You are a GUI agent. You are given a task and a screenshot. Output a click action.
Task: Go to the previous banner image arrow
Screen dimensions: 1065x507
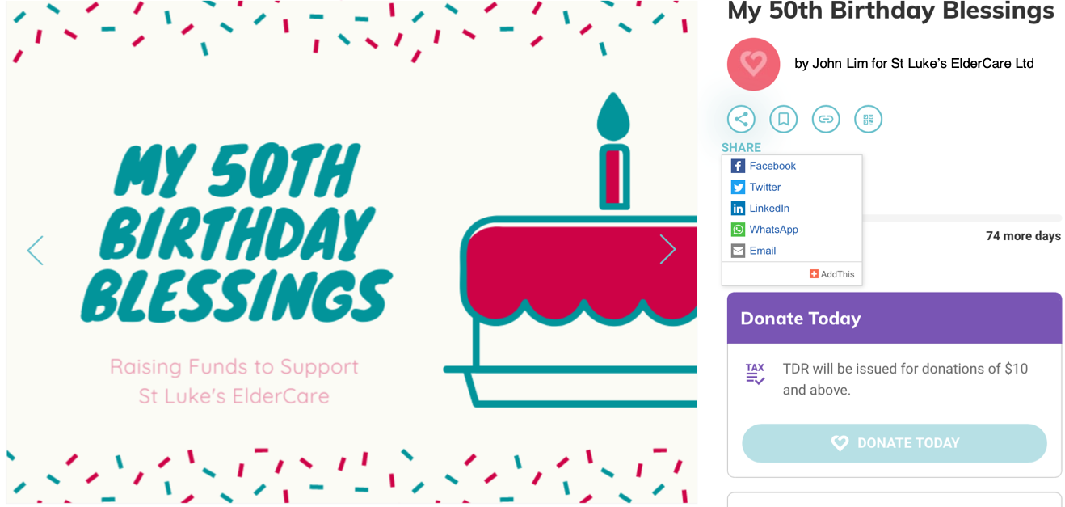tap(35, 250)
